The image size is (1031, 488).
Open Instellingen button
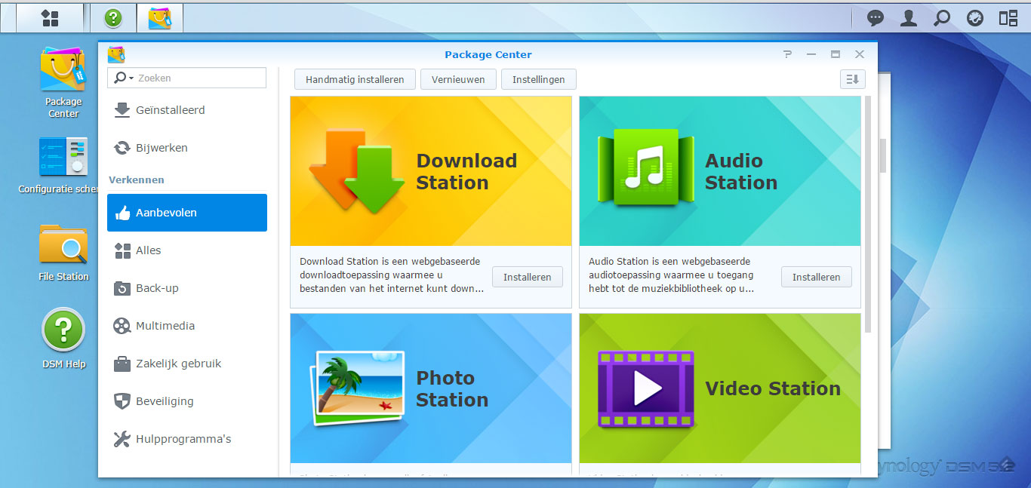[x=538, y=79]
